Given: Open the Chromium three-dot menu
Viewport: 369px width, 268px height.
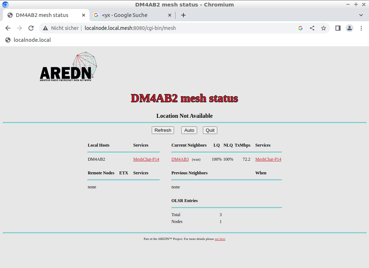Looking at the screenshot, I should [x=361, y=28].
